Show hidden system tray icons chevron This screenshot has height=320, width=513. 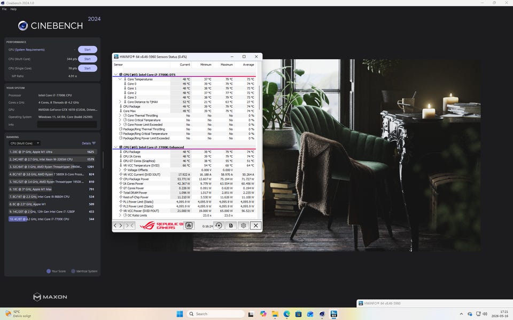coord(461,314)
